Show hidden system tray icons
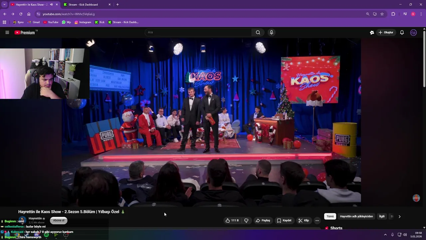Viewport: 426px width, 240px height. click(385, 235)
